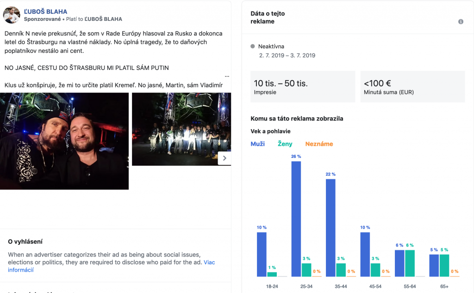Click the '65+' age axis label
474x293 pixels.
pyautogui.click(x=444, y=287)
